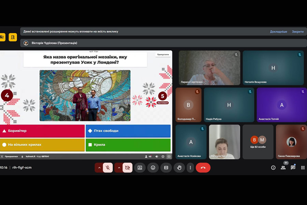Click the Докладніше link in the banner
Image resolution: width=307 pixels, height=205 pixels.
click(x=278, y=31)
